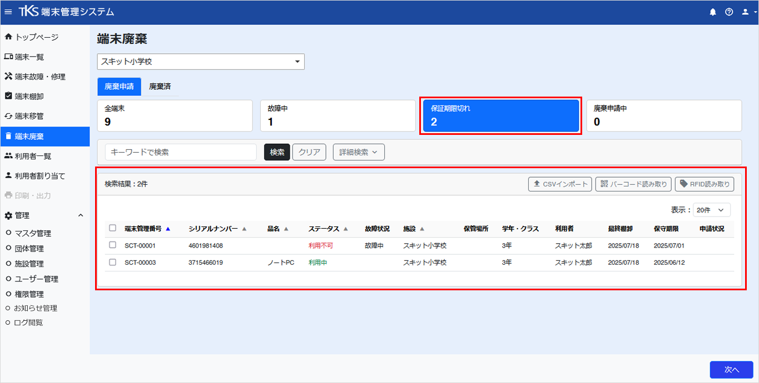Image resolution: width=759 pixels, height=383 pixels.
Task: Open notifications bell icon
Action: pyautogui.click(x=713, y=12)
